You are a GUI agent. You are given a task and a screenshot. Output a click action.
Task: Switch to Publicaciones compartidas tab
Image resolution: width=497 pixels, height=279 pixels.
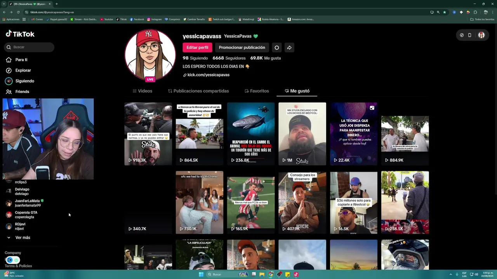[198, 91]
